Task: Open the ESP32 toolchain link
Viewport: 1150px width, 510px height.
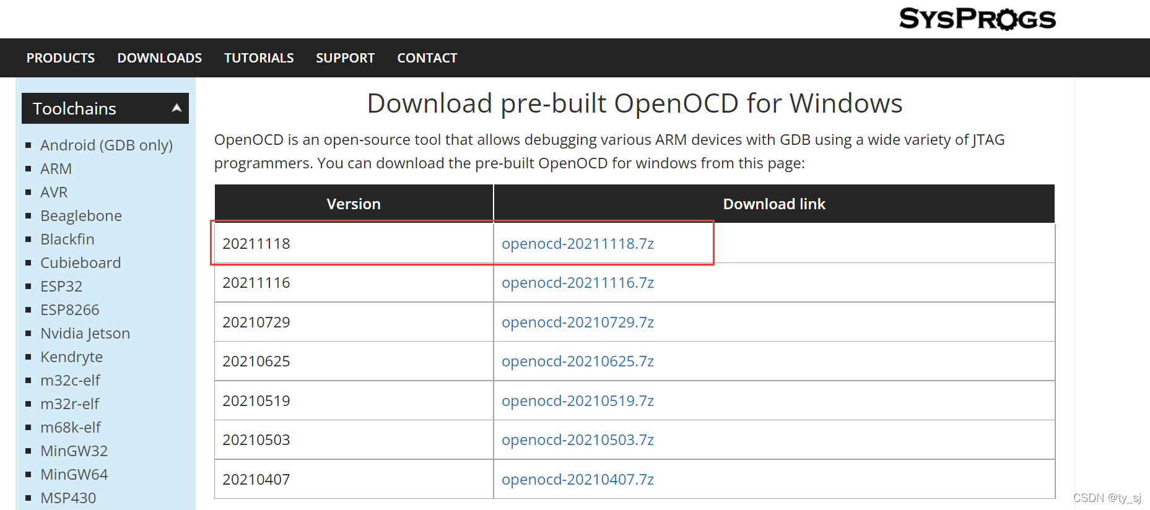Action: point(61,287)
